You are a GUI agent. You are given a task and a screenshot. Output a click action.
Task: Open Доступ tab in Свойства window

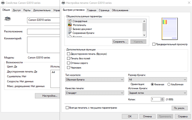17,10
